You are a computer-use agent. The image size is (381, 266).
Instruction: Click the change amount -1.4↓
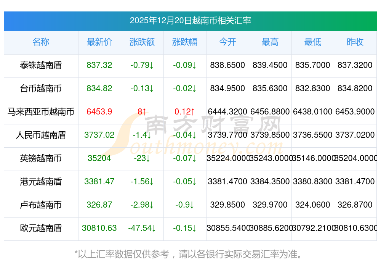point(142,135)
